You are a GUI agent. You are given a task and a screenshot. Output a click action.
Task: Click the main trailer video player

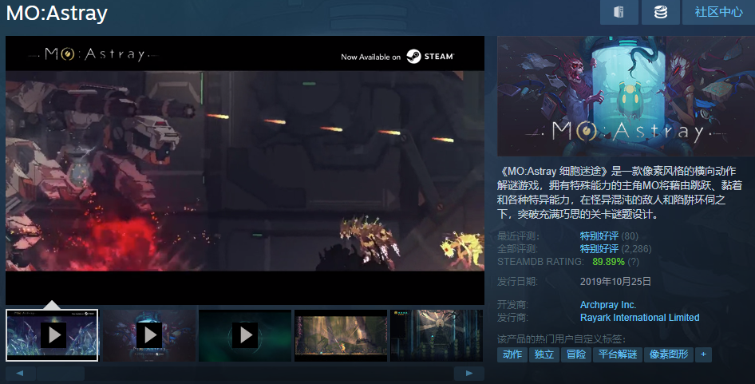point(245,170)
